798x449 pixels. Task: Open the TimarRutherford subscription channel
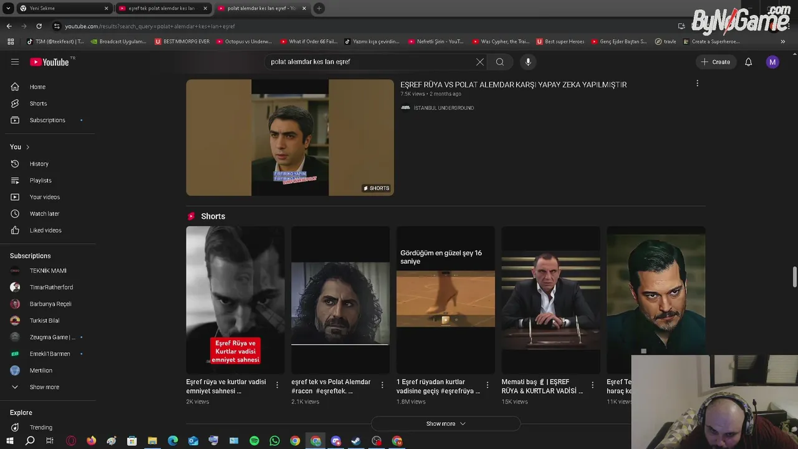click(50, 287)
